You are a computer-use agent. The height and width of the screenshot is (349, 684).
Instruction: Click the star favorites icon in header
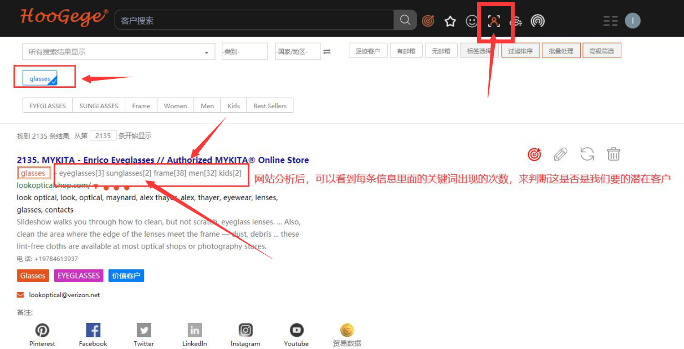click(450, 21)
